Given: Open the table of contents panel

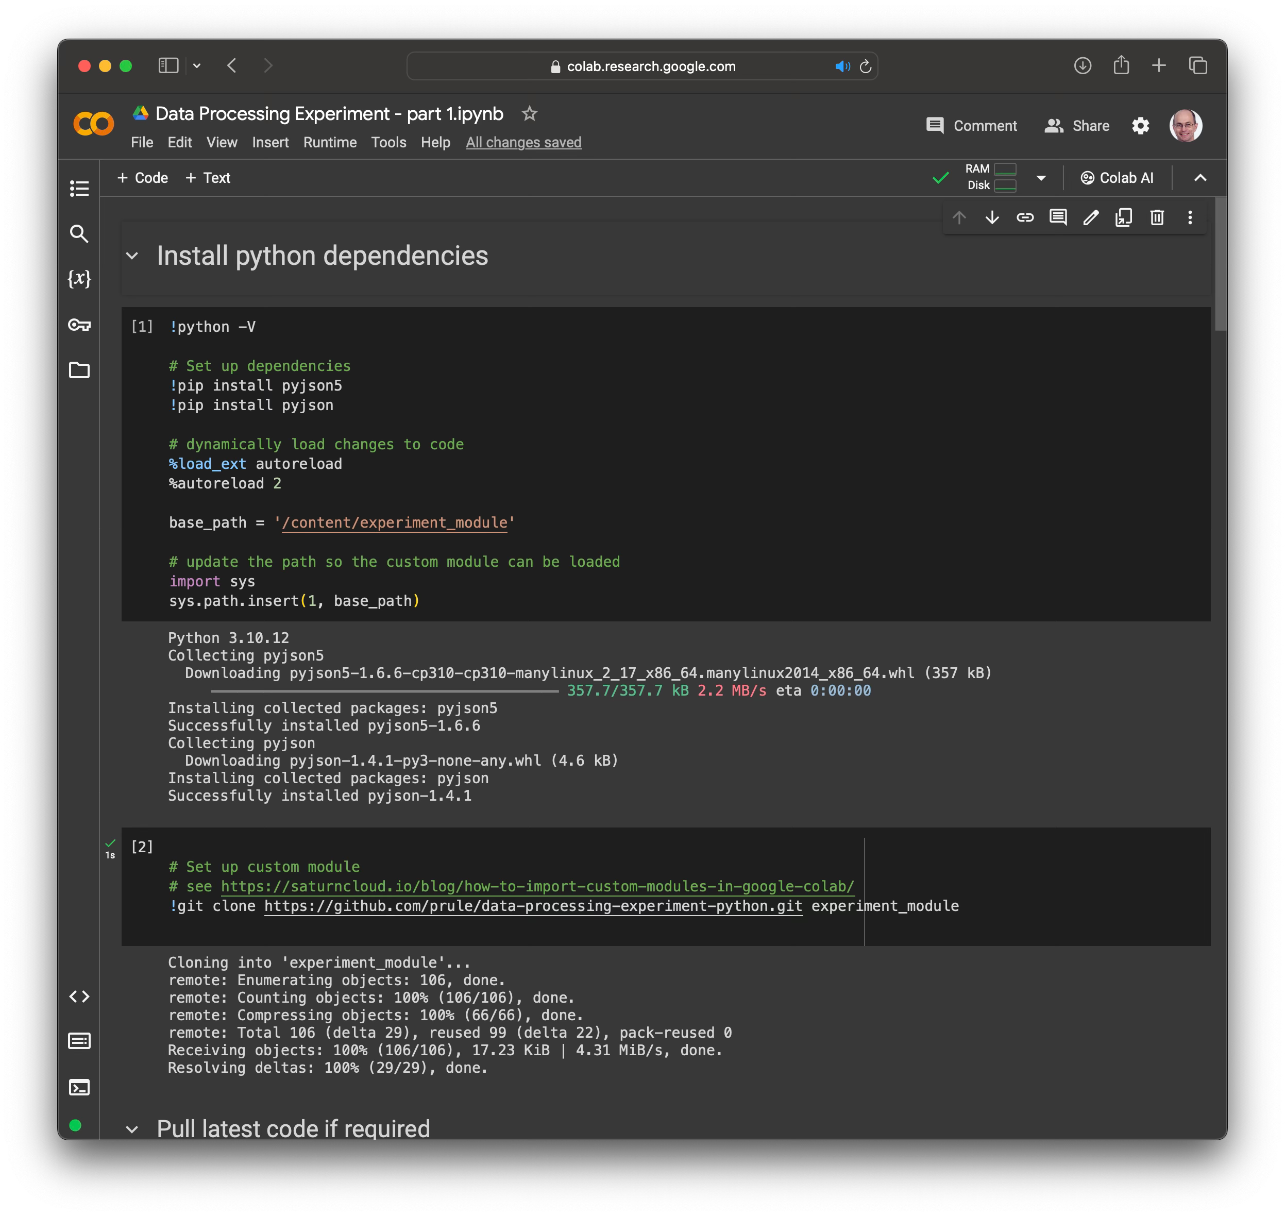Looking at the screenshot, I should [x=79, y=189].
